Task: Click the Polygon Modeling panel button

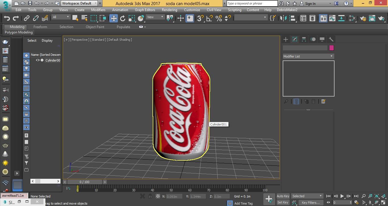Action: [x=19, y=32]
